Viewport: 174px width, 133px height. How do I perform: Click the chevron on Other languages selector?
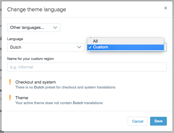55,27
